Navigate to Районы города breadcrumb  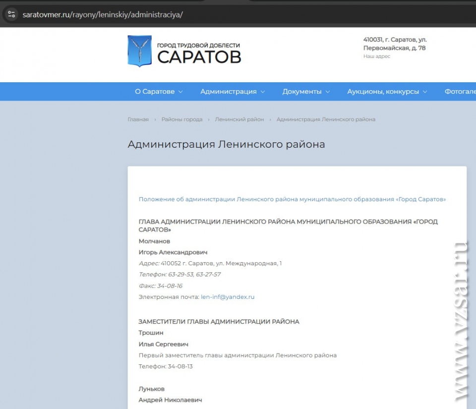pos(181,119)
